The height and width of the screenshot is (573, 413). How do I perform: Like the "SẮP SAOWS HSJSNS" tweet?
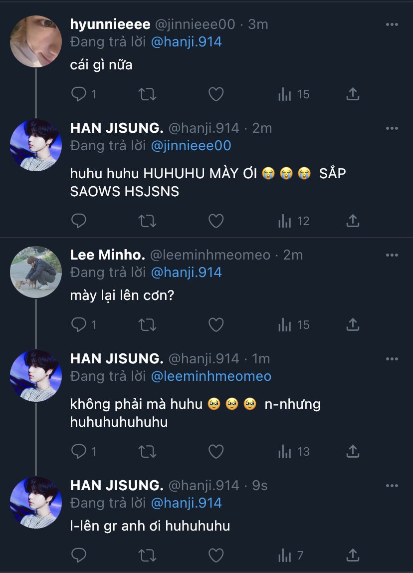point(215,221)
